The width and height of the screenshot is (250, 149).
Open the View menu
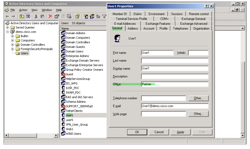34,10
